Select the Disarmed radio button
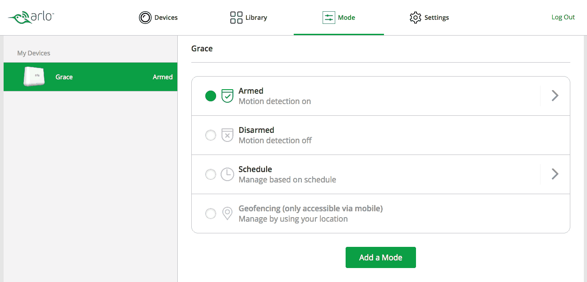The height and width of the screenshot is (282, 587). (211, 135)
